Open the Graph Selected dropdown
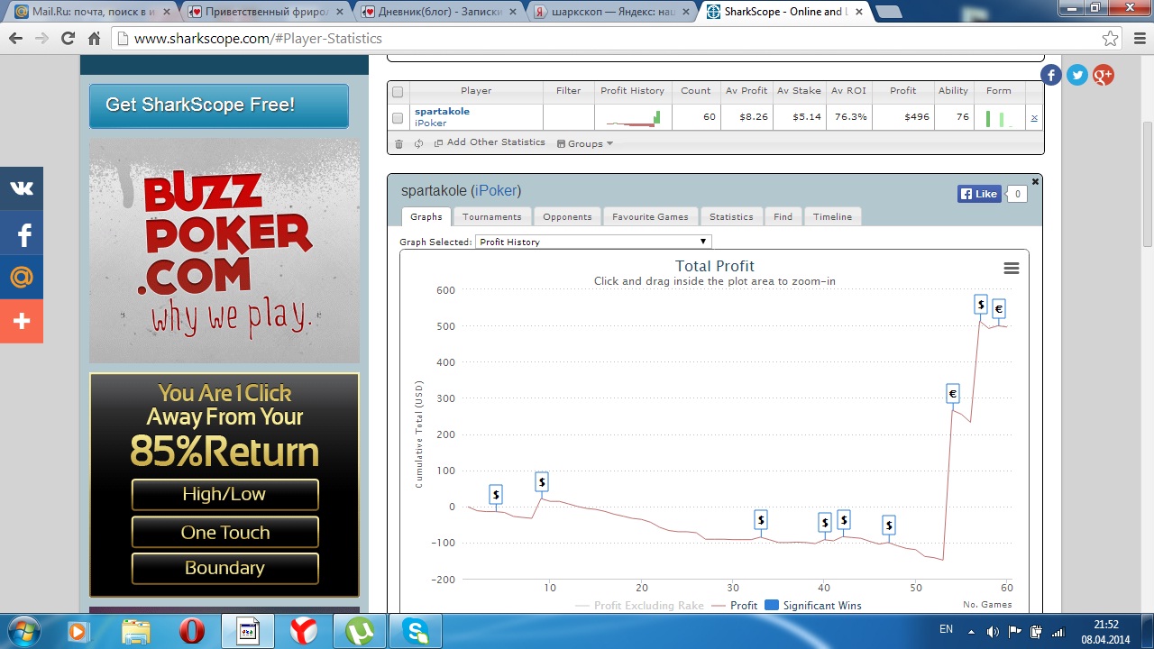Screen dimensions: 1154x649 click(592, 242)
